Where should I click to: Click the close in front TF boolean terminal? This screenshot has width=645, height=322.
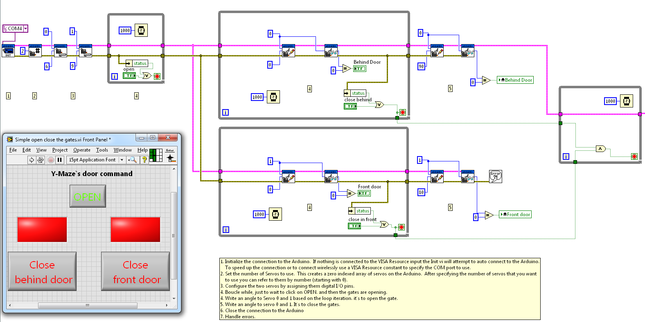click(354, 226)
